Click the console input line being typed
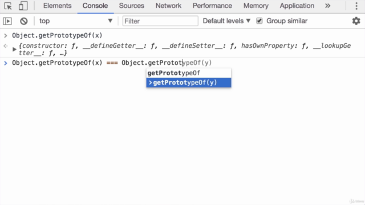 (x=112, y=63)
